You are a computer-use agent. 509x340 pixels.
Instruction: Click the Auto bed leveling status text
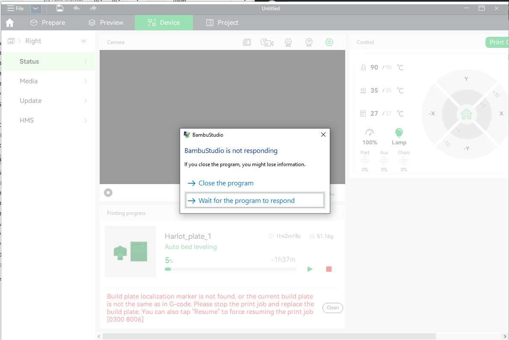pyautogui.click(x=190, y=247)
